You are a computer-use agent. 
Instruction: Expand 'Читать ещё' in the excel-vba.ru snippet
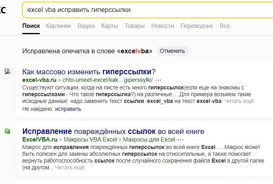point(239,101)
